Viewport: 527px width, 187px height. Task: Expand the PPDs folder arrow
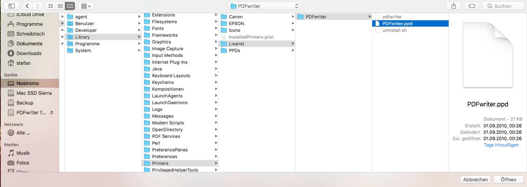click(293, 51)
